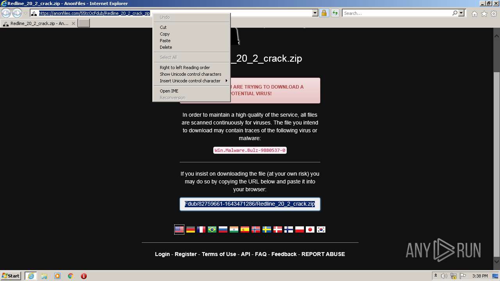This screenshot has height=281, width=500.
Task: Select Show Unicode control characters
Action: point(191,74)
